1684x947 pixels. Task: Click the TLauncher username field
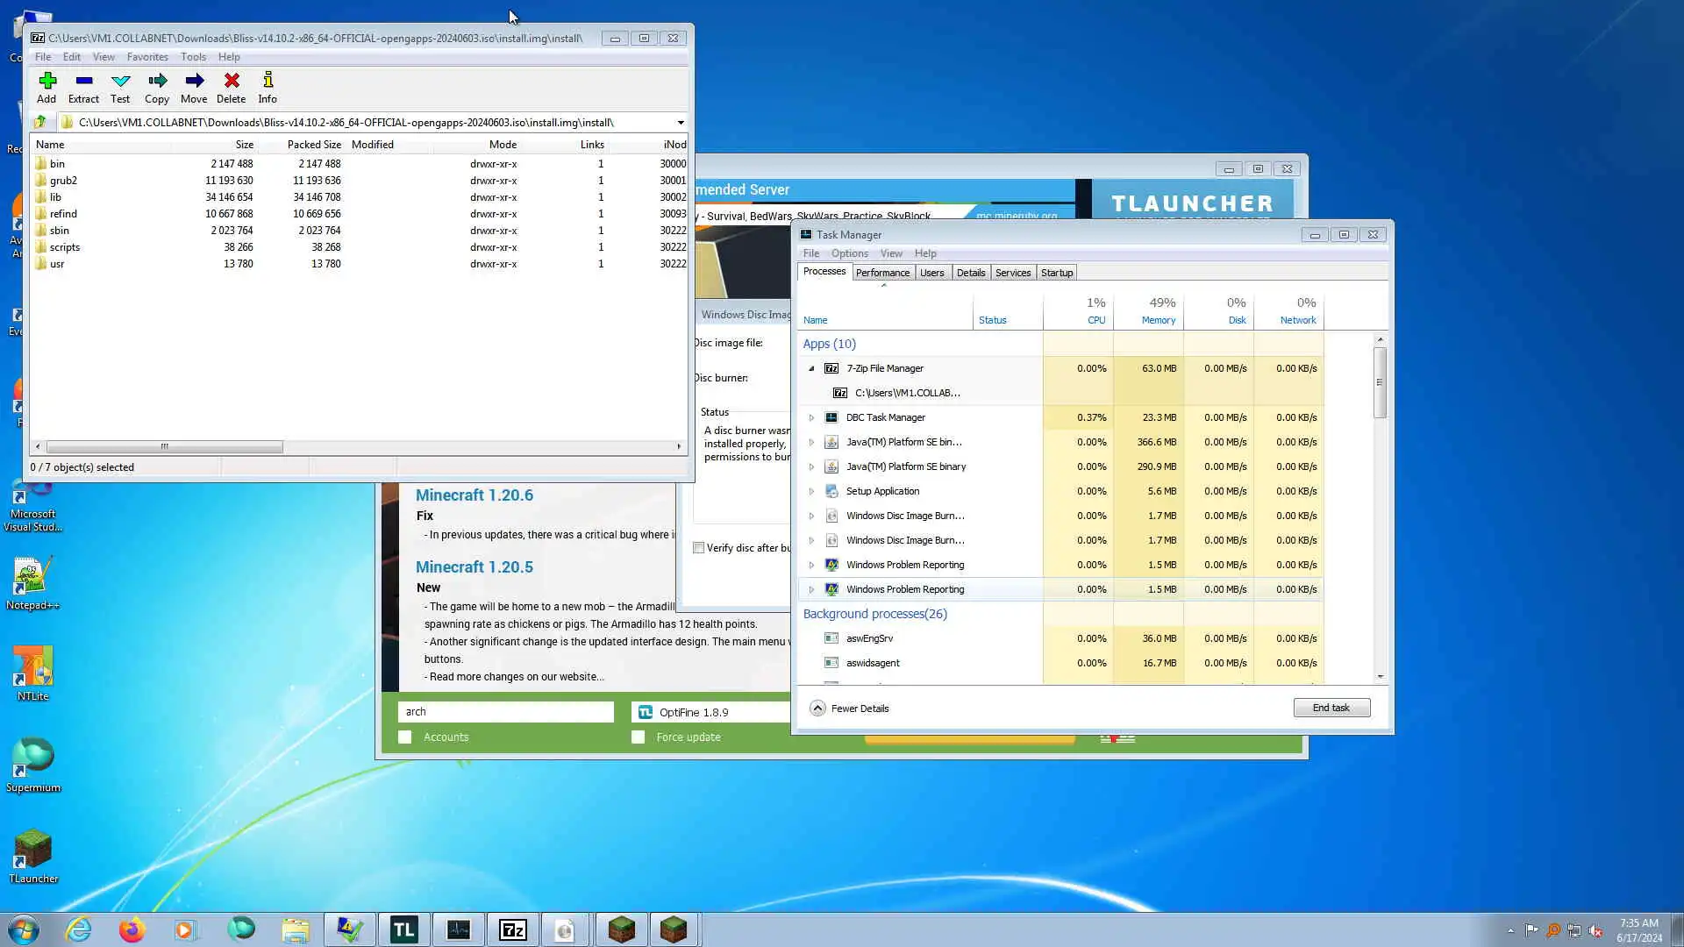tap(505, 712)
